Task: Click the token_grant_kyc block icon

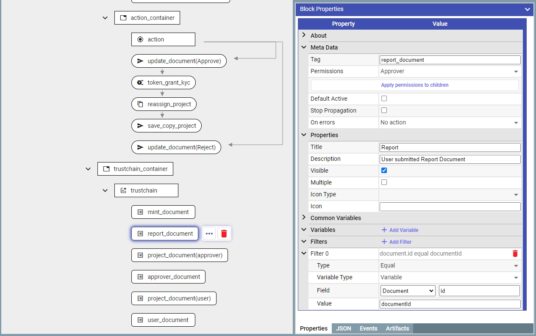Action: point(140,83)
